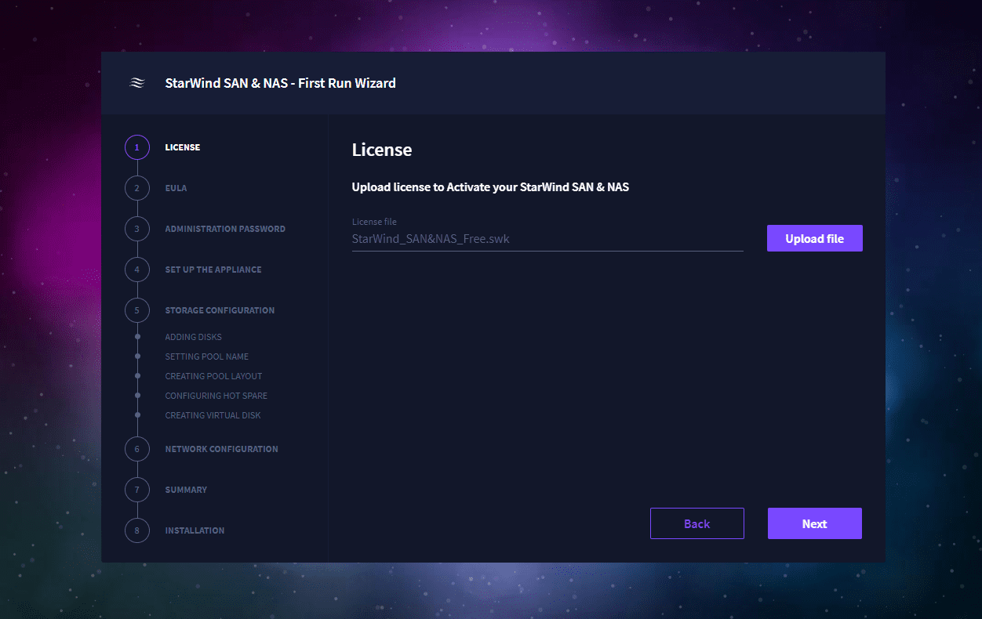Screen dimensions: 982x619
Task: Select ADDING DISKS sub-step
Action: pos(194,337)
